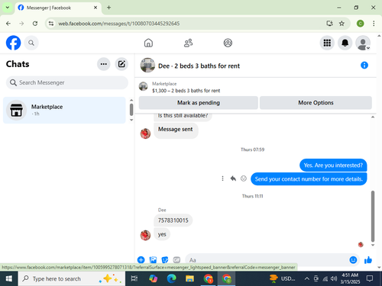Reload the page
This screenshot has width=382, height=286.
[35, 24]
